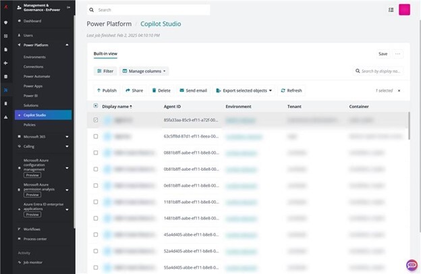Open the chat assistant bubble icon
This screenshot has height=274, width=421.
coord(412,265)
